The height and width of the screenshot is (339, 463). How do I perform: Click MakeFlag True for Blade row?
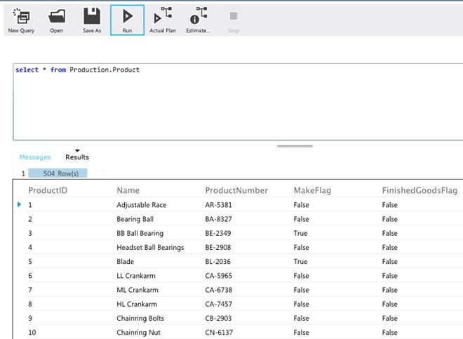click(x=300, y=262)
